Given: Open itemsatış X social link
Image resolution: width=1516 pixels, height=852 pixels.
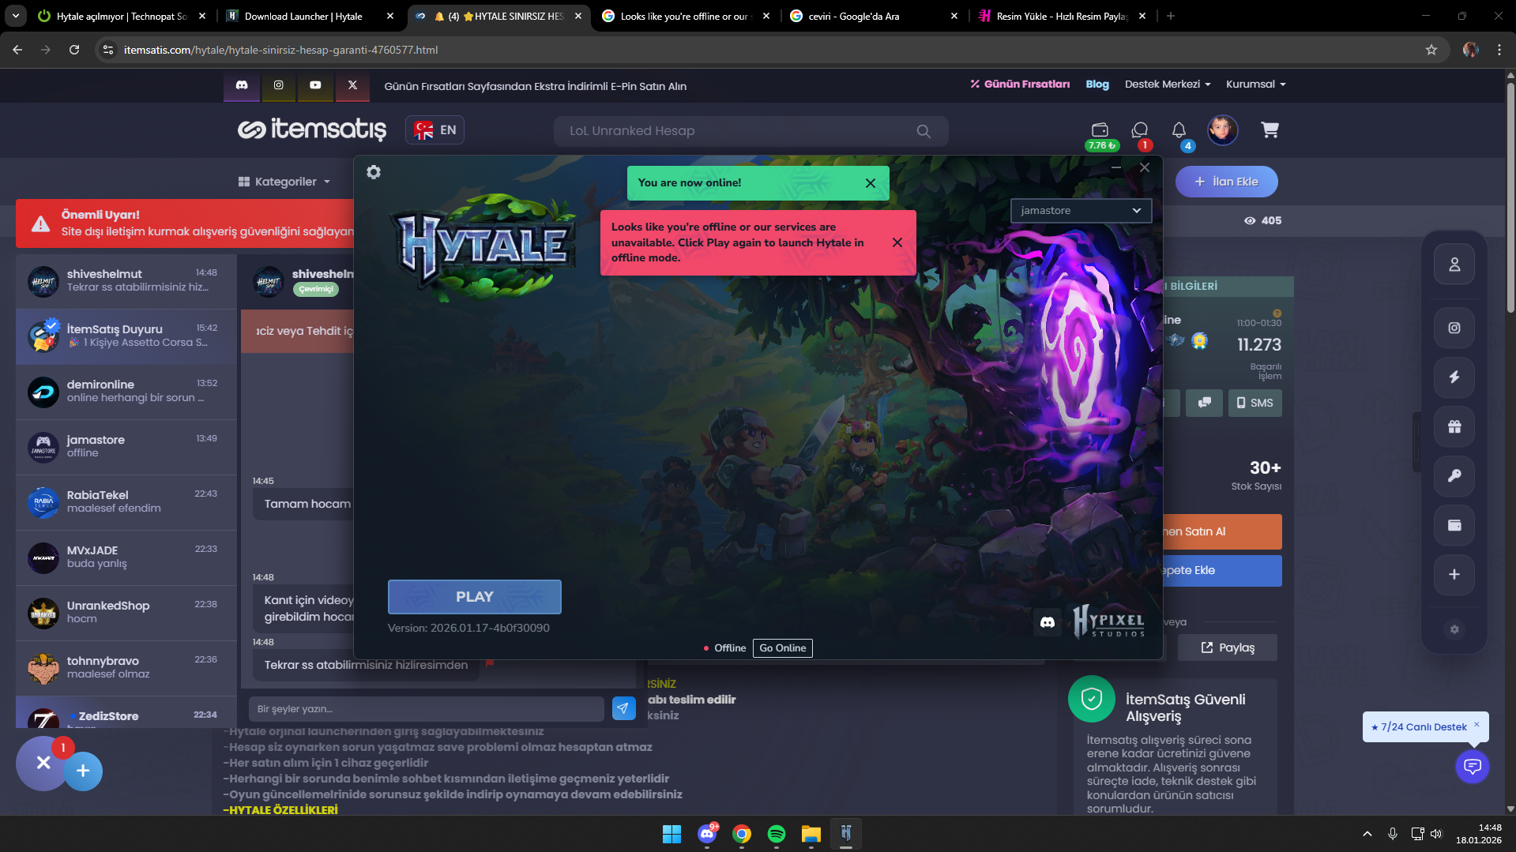Looking at the screenshot, I should click(x=353, y=85).
